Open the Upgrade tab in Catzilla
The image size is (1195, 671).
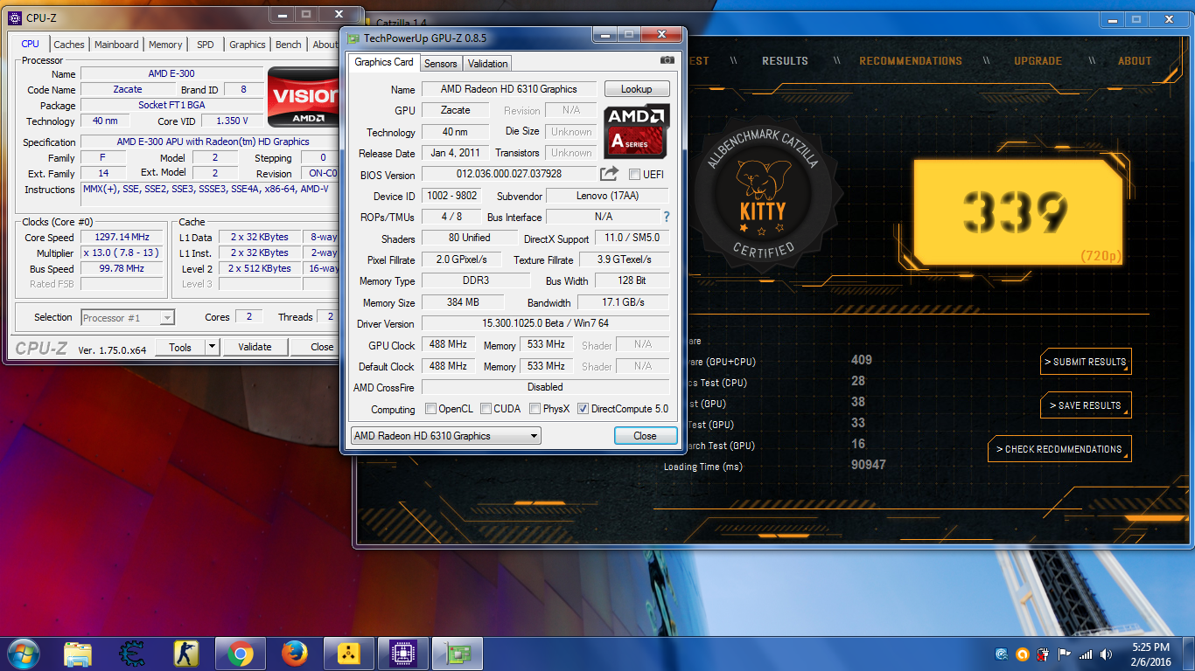click(1038, 61)
